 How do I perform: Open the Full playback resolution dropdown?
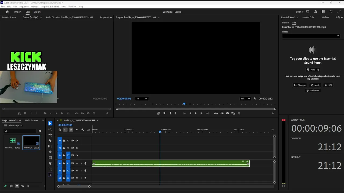pyautogui.click(x=245, y=99)
